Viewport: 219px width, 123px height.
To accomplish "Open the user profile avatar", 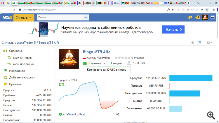I will pos(205,17).
